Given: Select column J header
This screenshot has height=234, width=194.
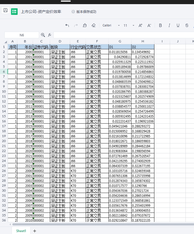Looking at the screenshot, I should [x=178, y=41].
